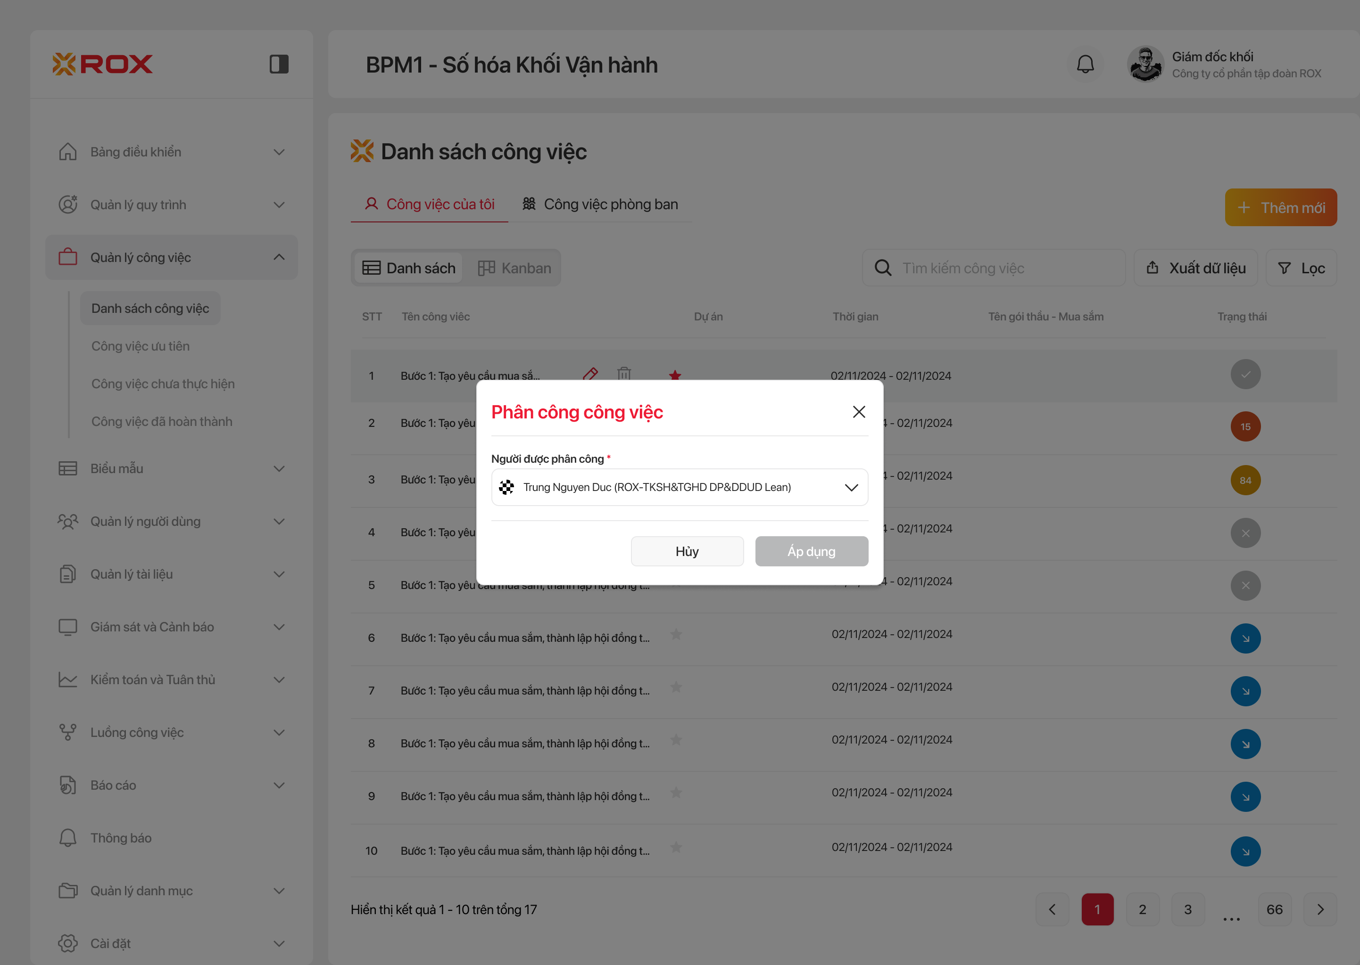The height and width of the screenshot is (965, 1360).
Task: Close the Phân công công việc dialog
Action: pyautogui.click(x=858, y=412)
